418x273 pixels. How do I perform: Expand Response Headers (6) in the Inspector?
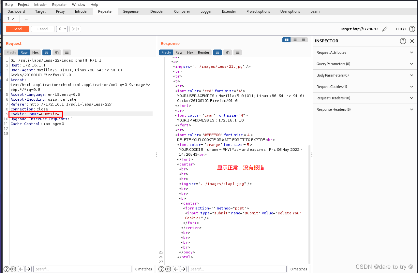coord(364,109)
